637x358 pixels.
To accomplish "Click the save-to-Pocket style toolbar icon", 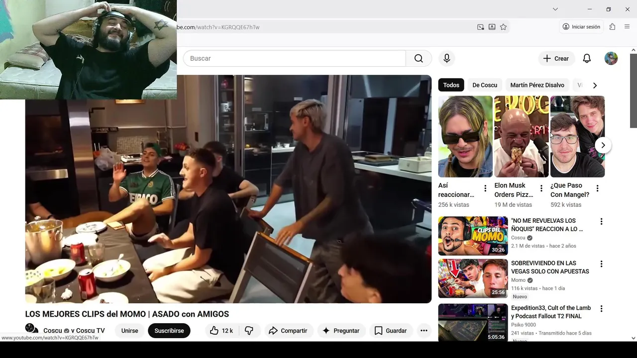I will pos(492,27).
